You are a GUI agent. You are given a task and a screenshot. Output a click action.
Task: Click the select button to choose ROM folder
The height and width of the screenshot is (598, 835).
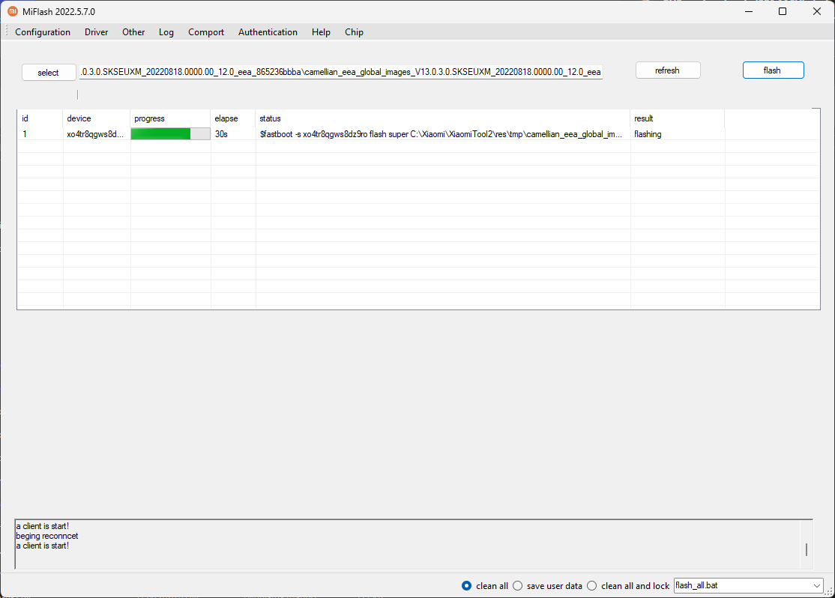tap(49, 73)
